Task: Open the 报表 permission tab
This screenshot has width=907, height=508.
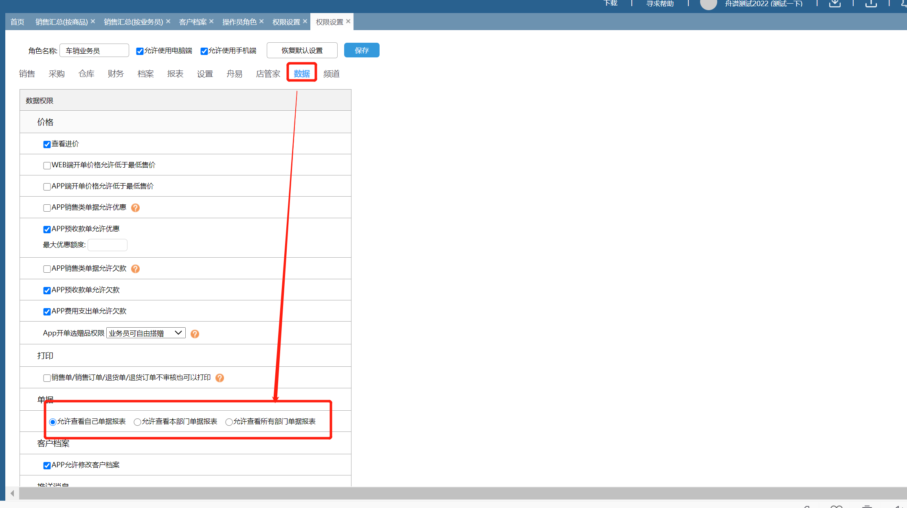Action: (175, 74)
